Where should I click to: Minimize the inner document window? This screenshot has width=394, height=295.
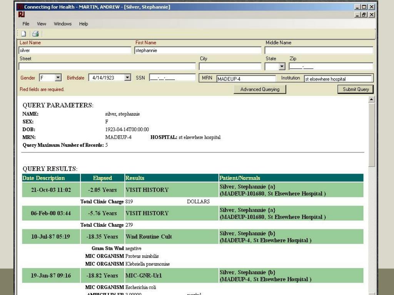[x=357, y=15]
